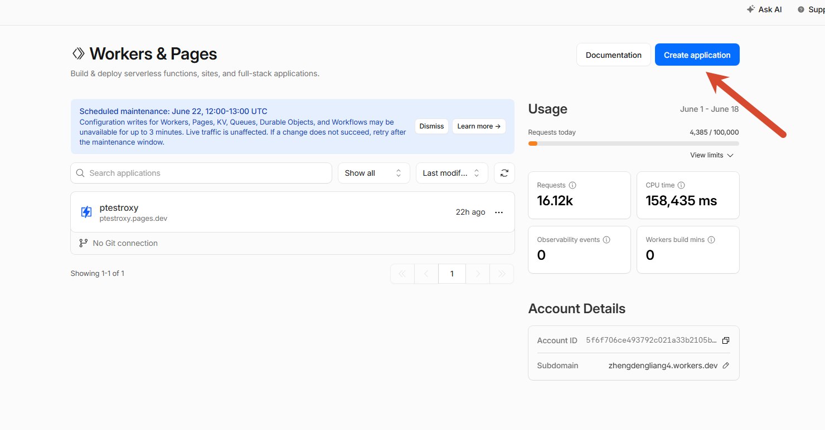This screenshot has width=825, height=430.
Task: Open the ptestroxy three-dot options menu
Action: coord(499,212)
